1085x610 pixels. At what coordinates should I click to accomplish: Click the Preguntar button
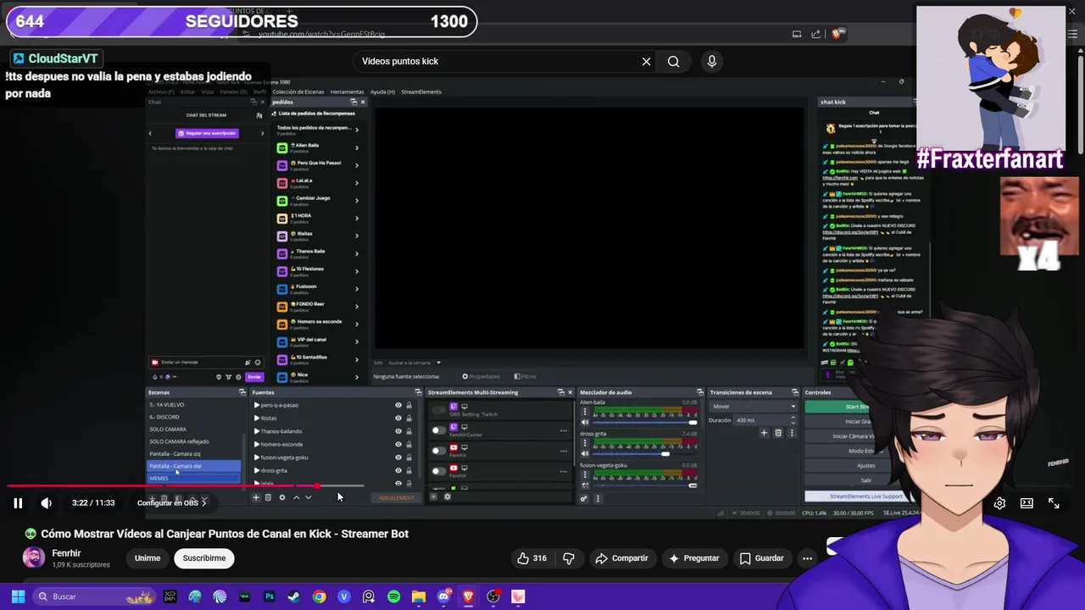click(693, 558)
